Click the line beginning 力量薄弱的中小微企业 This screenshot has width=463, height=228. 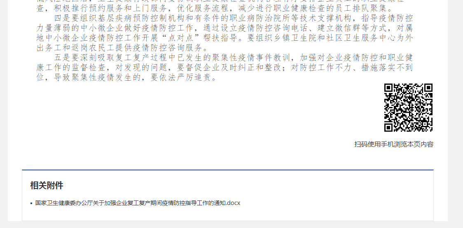[x=224, y=28]
